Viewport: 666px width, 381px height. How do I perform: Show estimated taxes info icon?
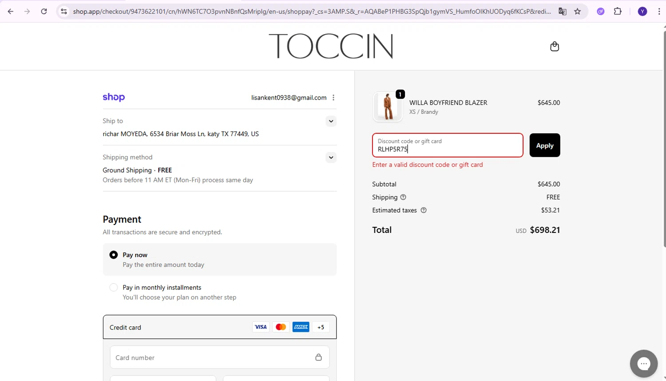coord(424,210)
